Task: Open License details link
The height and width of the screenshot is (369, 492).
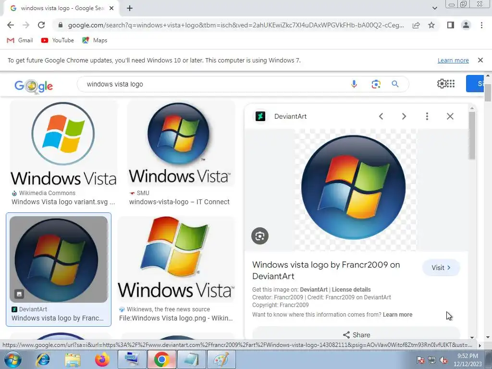Action: (x=351, y=290)
